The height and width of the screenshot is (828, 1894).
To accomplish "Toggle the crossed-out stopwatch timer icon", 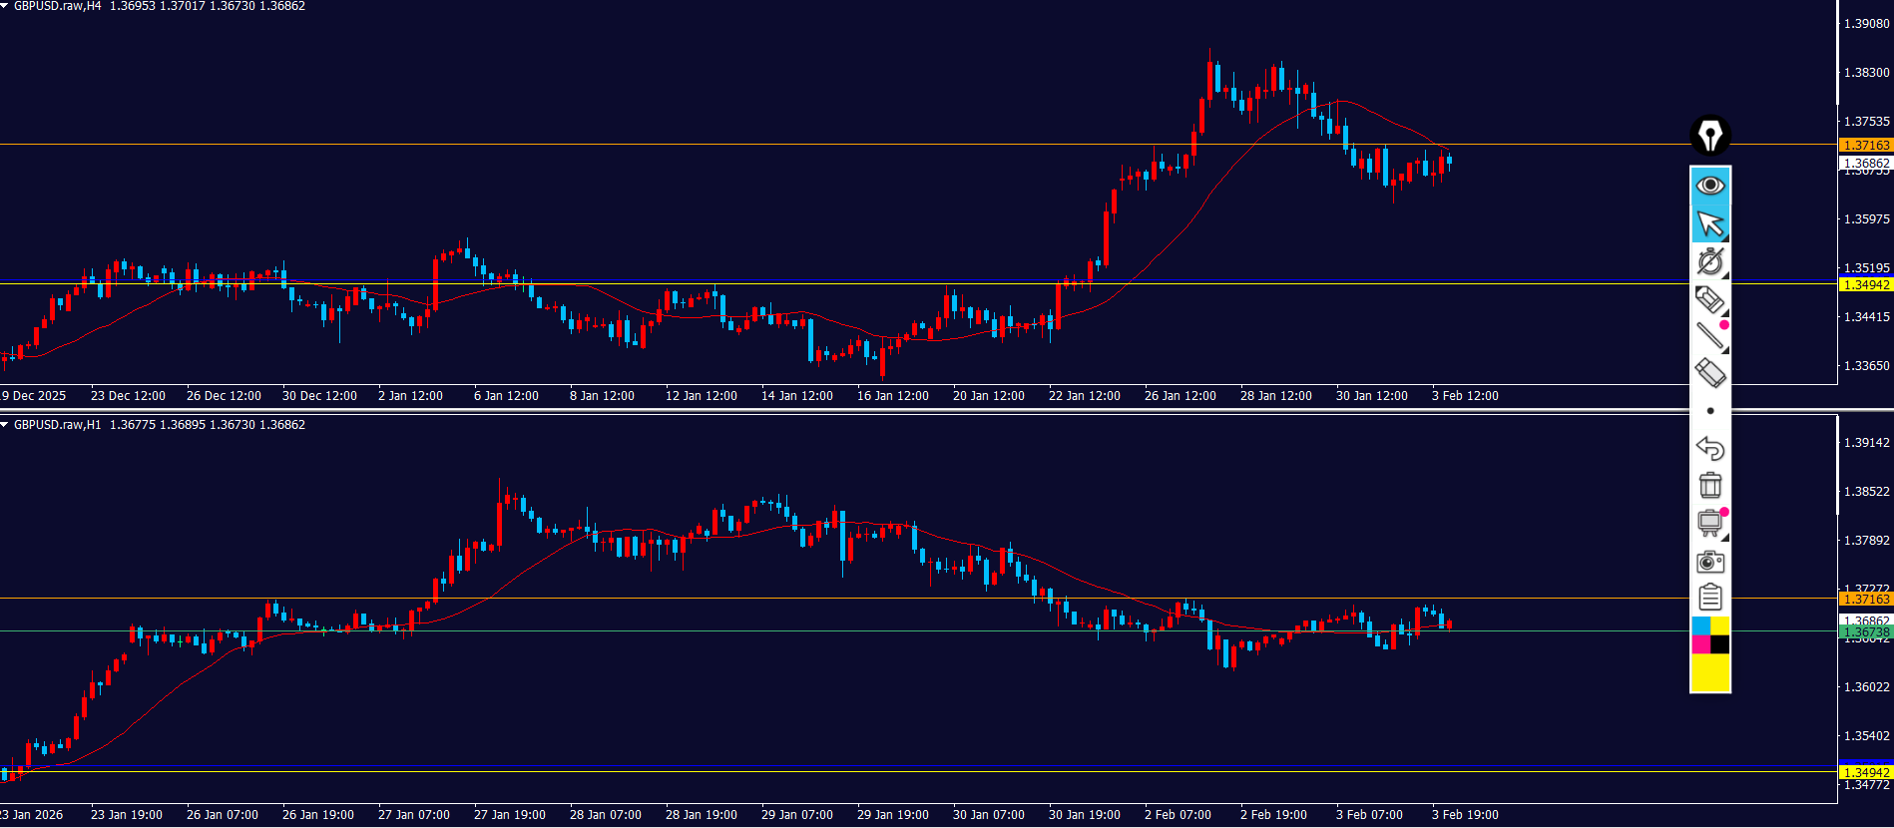I will tap(1709, 261).
